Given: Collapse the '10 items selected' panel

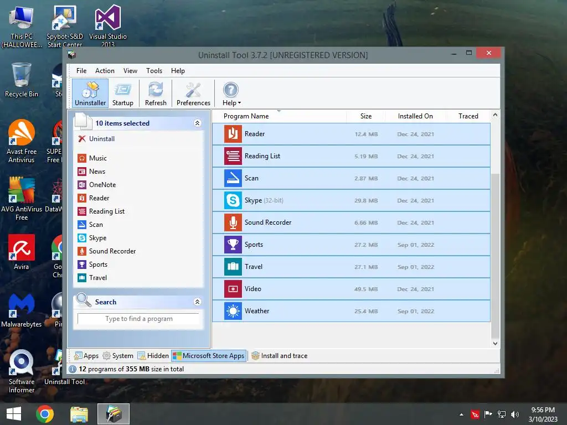Looking at the screenshot, I should [198, 123].
